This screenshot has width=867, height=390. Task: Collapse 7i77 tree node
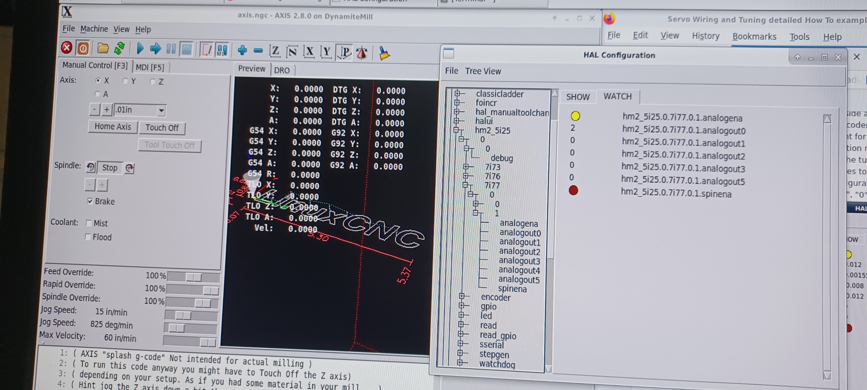pyautogui.click(x=465, y=185)
